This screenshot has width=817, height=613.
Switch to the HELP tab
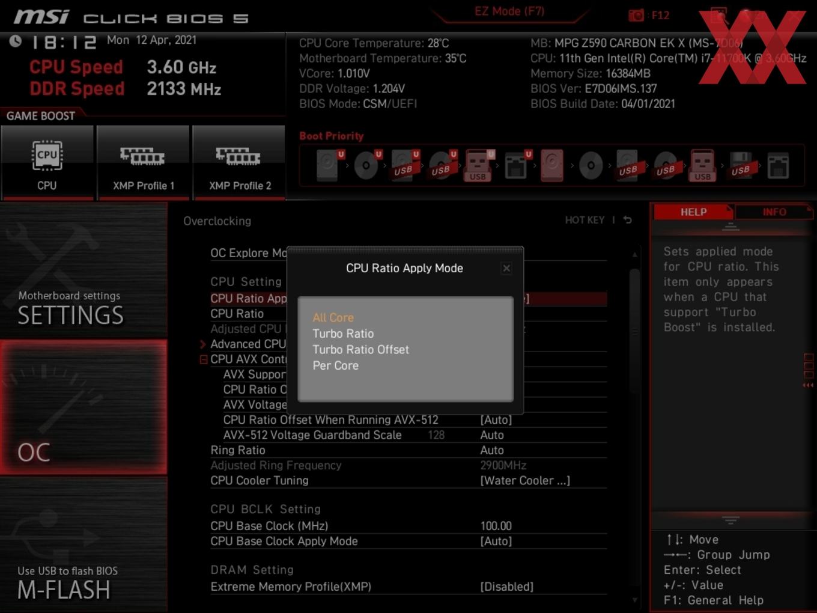click(x=693, y=212)
